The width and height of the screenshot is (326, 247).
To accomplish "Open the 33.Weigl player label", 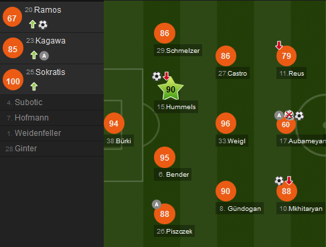I will pos(232,141).
